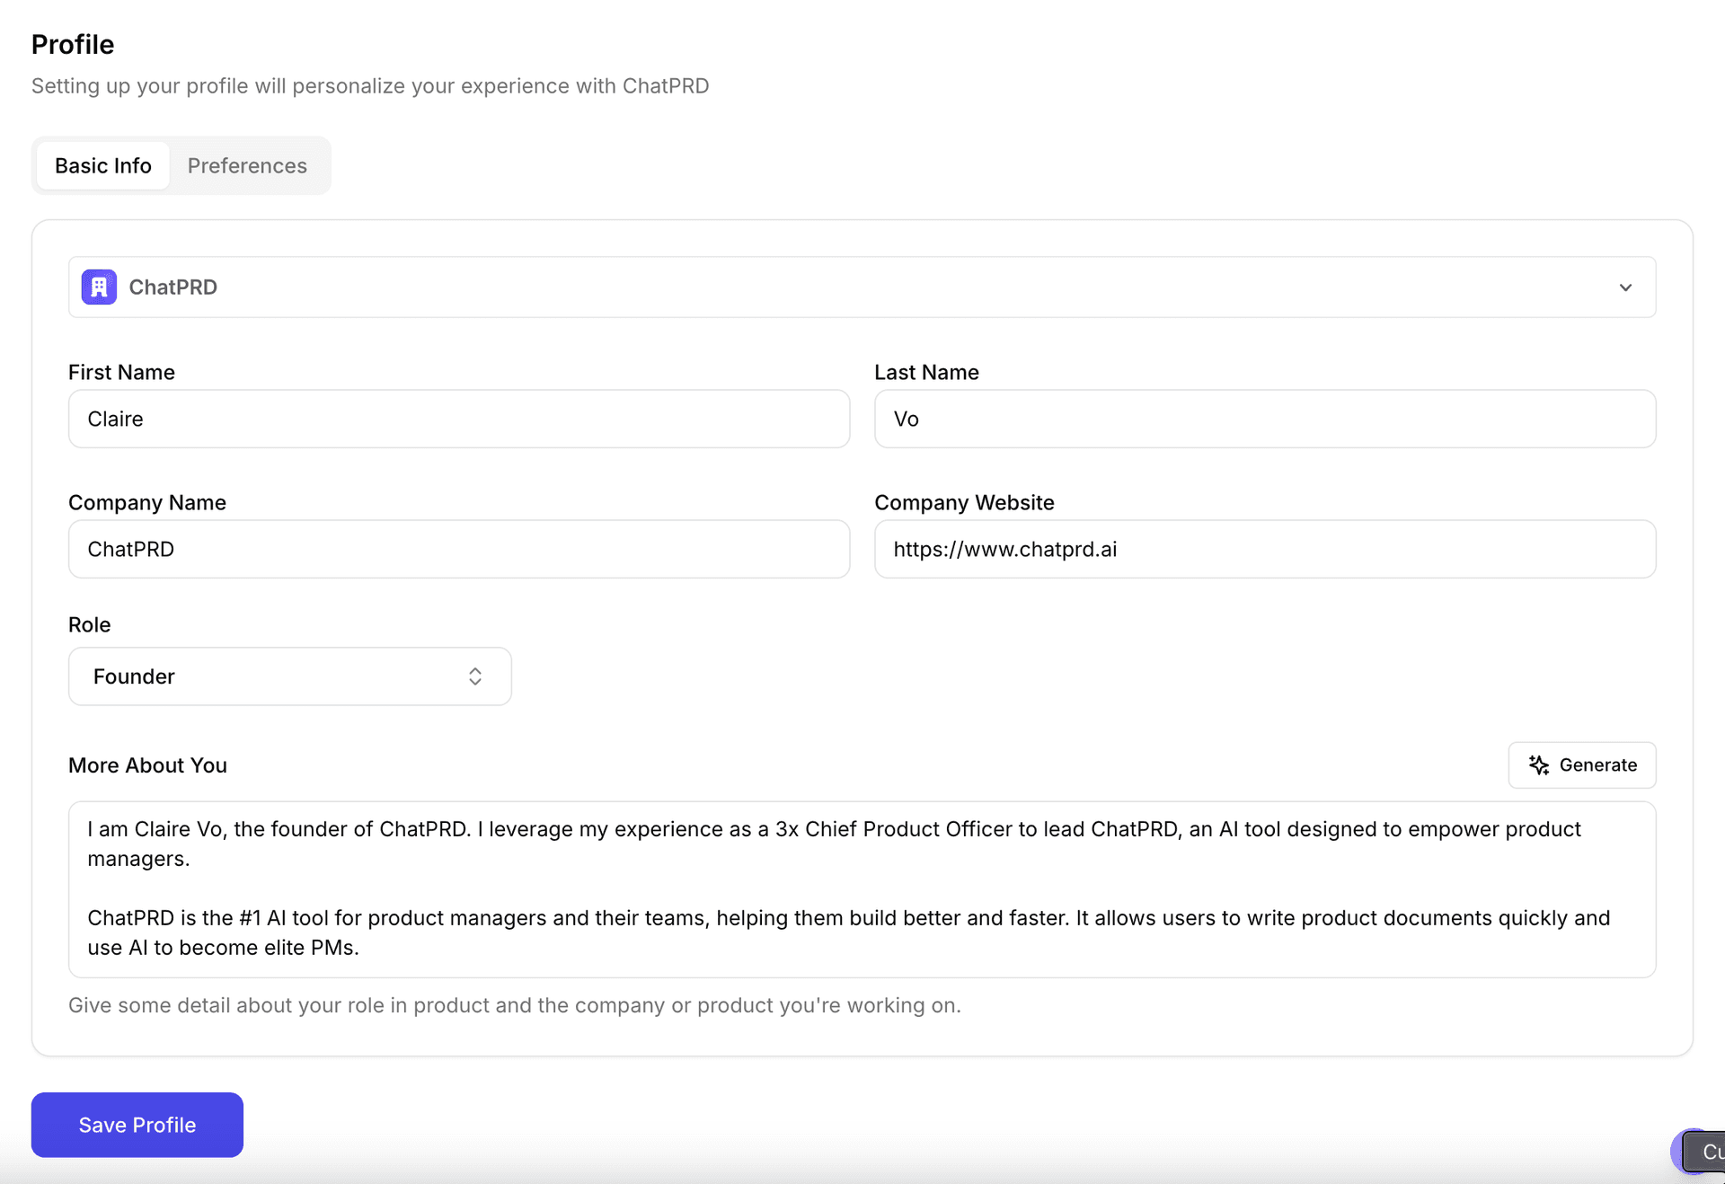Generate the More About You text

coord(1581,765)
